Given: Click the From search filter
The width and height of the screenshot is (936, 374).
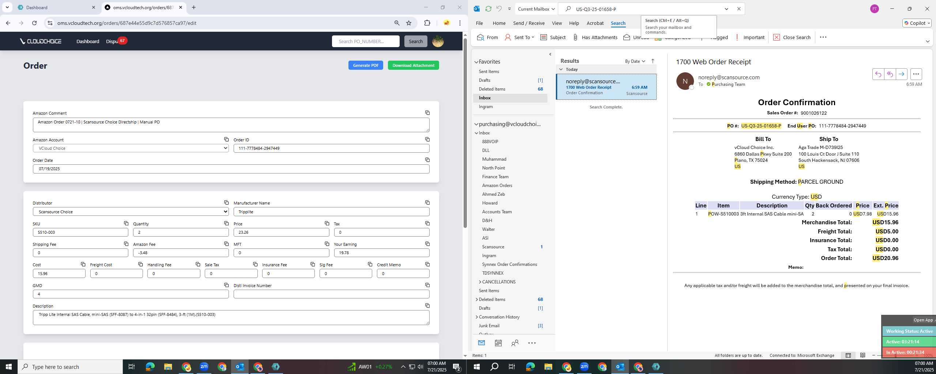Looking at the screenshot, I should [487, 37].
